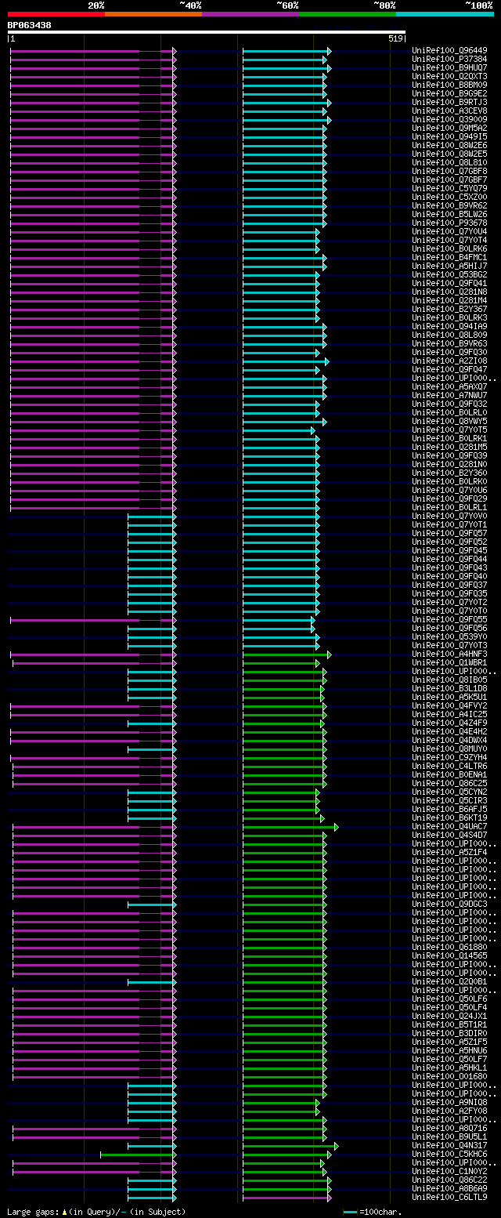
Task: Select hit label UniRef100_B0LRK6
Action: [x=449, y=249]
